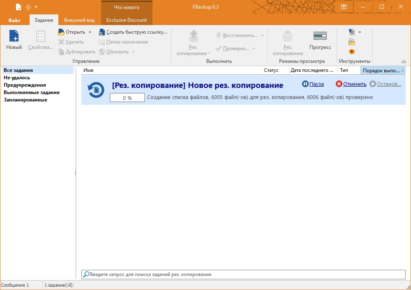Image resolution: width=411 pixels, height=290 pixels.
Task: Click the Обновить refresh button
Action: (114, 52)
